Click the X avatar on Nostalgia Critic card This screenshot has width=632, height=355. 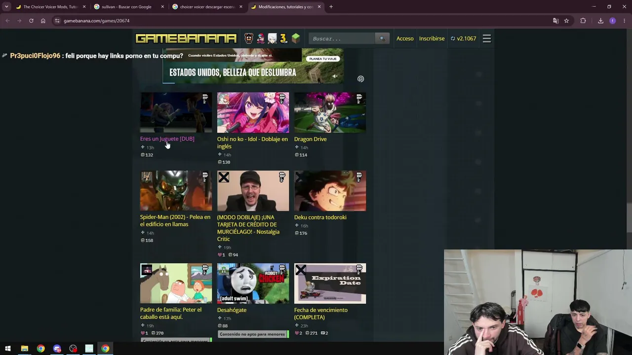[224, 177]
